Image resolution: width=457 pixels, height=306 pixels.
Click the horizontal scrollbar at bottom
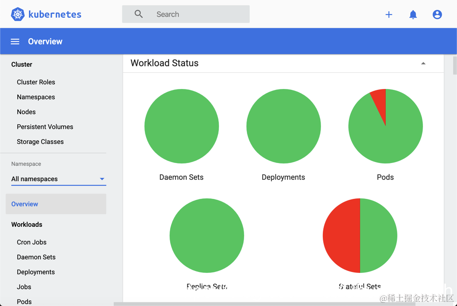pyautogui.click(x=265, y=304)
